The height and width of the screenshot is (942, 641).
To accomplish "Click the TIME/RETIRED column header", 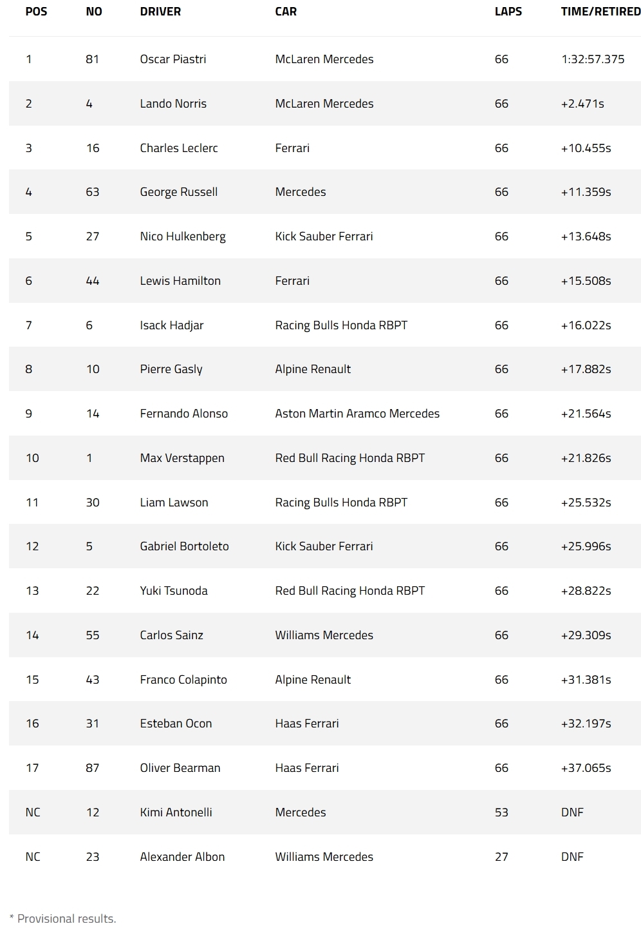I will [x=600, y=12].
